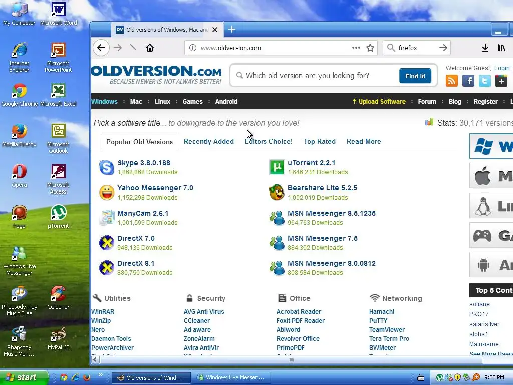Viewport: 513px width, 385px height.
Task: Launch µTorrent desktop shortcut
Action: (58, 217)
